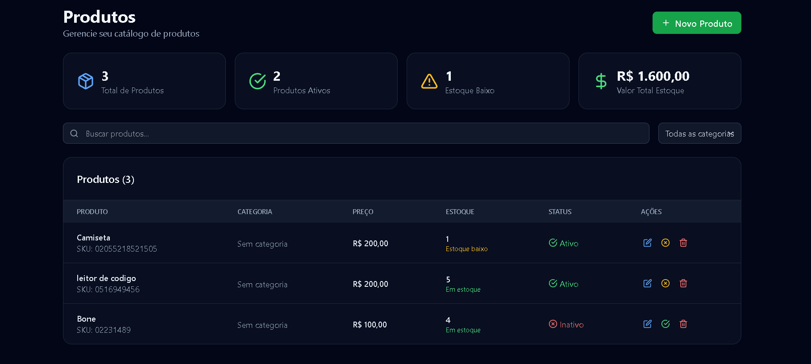Screen dimensions: 811x364
Task: Click SKU 02231489
Action: click(x=104, y=330)
